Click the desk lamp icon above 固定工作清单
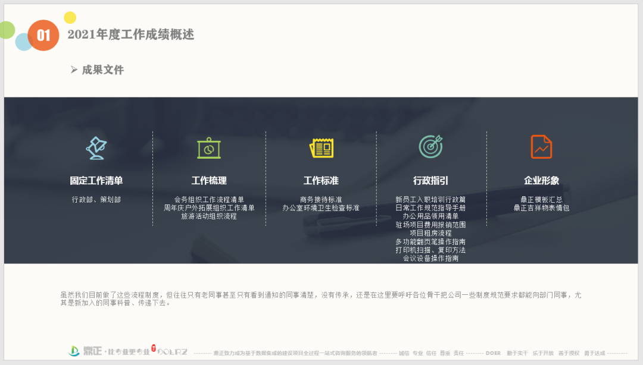 click(x=96, y=147)
